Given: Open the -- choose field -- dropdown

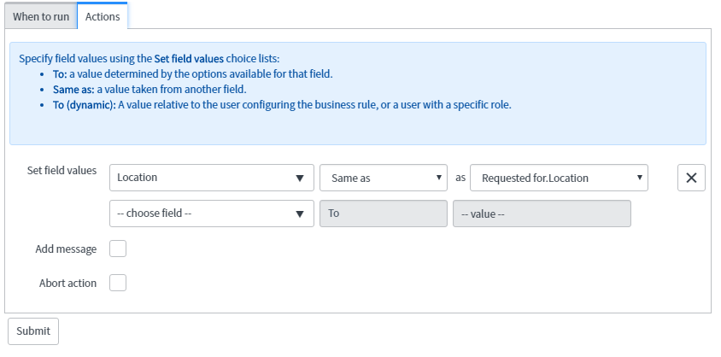Looking at the screenshot, I should 212,214.
